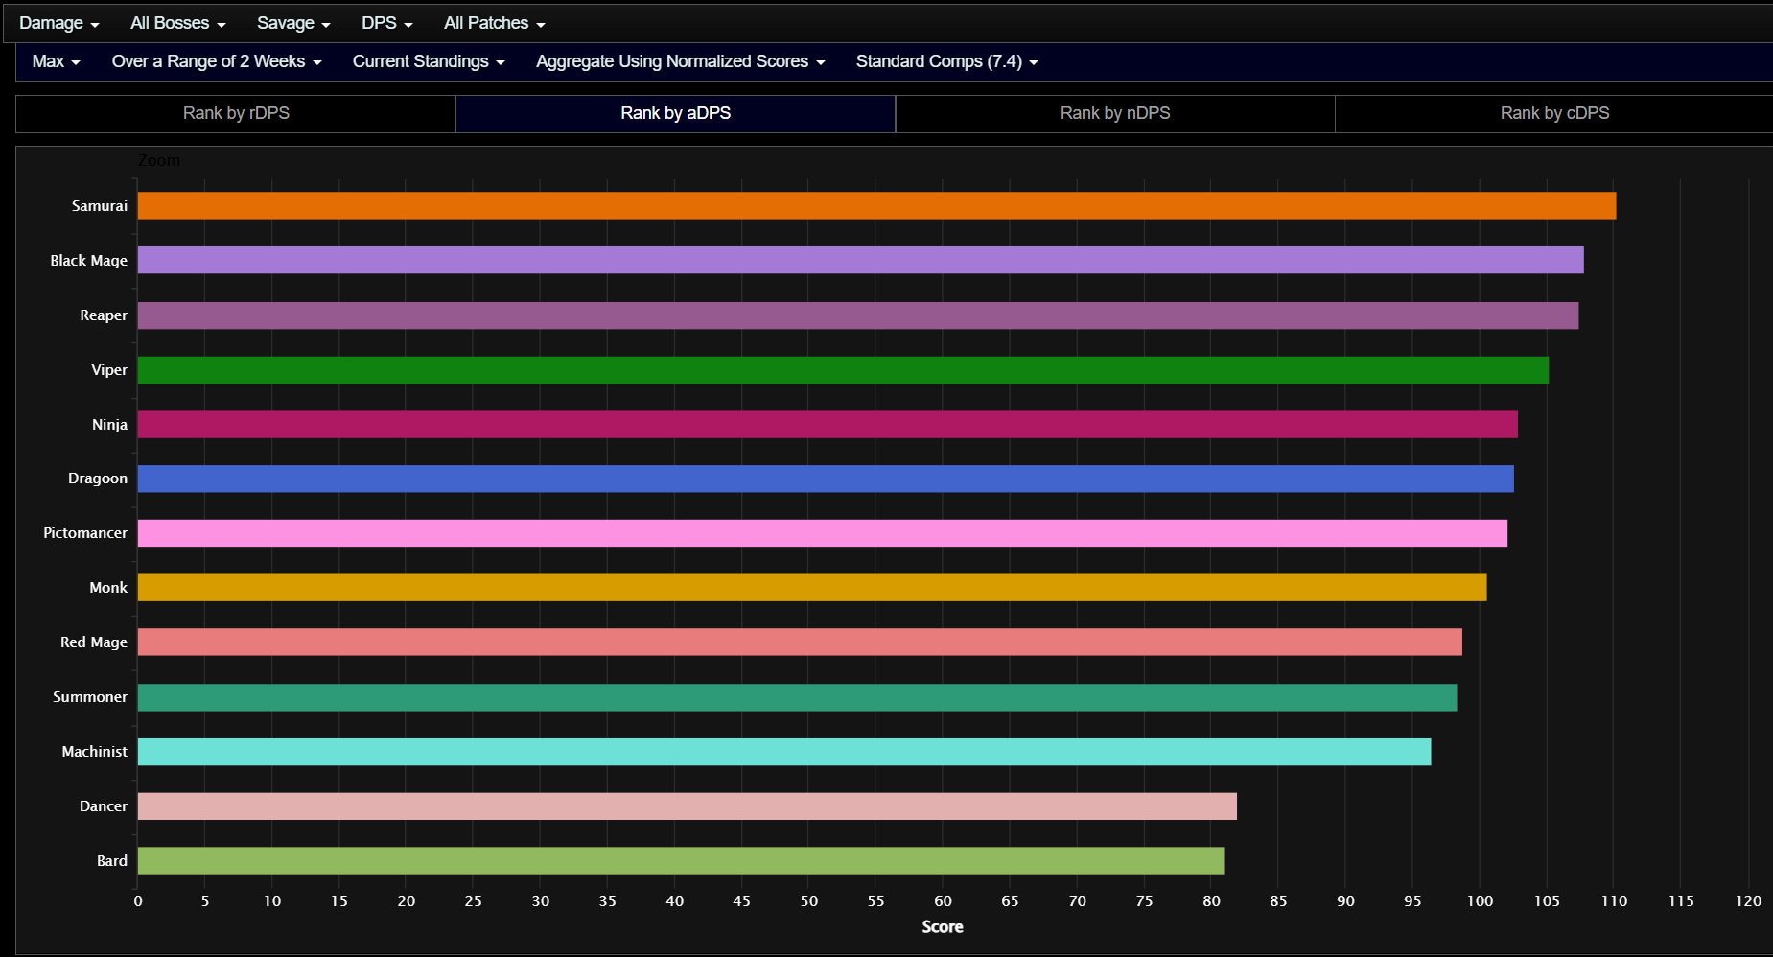Screen dimensions: 1773x957
Task: Open the Damage dropdown menu
Action: [58, 23]
